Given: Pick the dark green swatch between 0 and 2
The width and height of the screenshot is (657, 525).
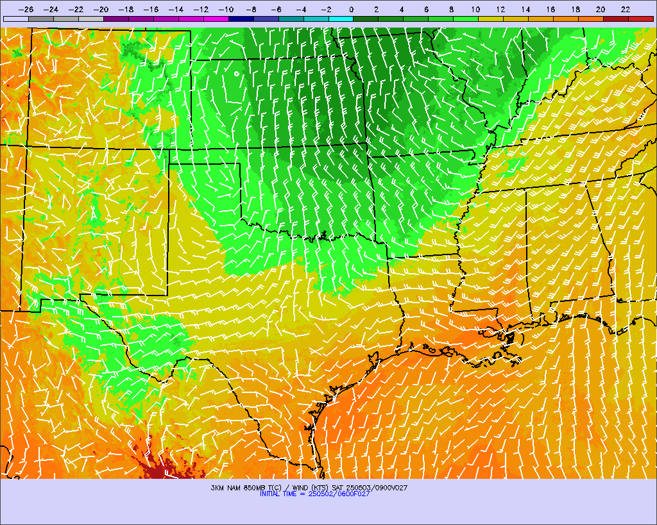Looking at the screenshot, I should coord(366,19).
